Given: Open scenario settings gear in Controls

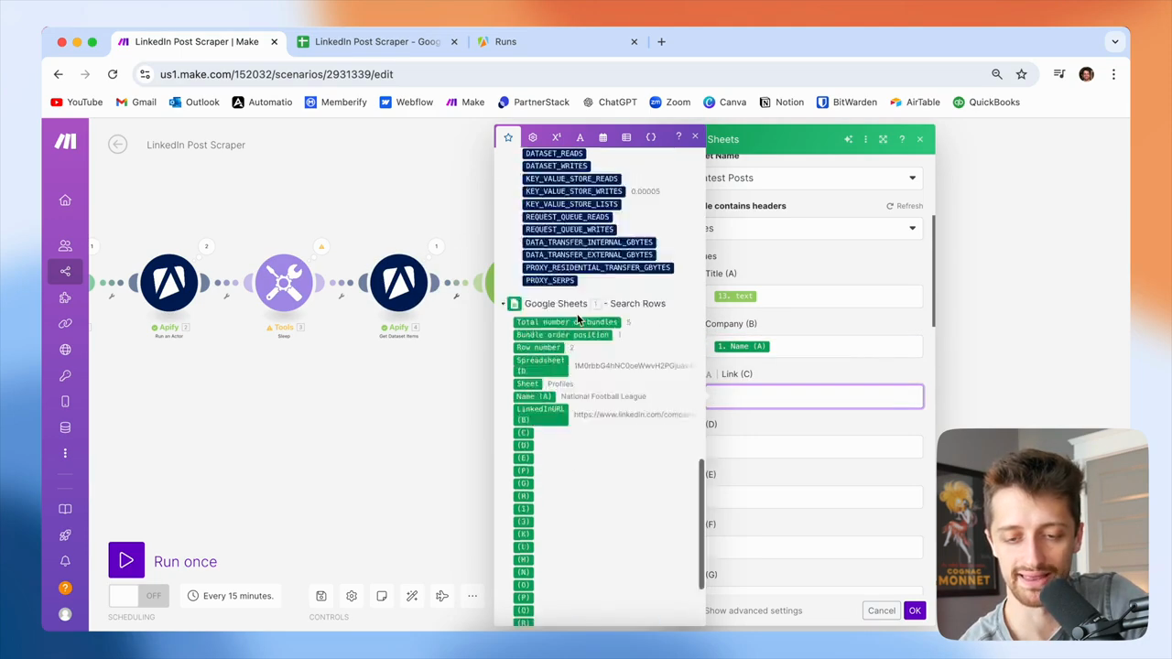Looking at the screenshot, I should click(352, 596).
